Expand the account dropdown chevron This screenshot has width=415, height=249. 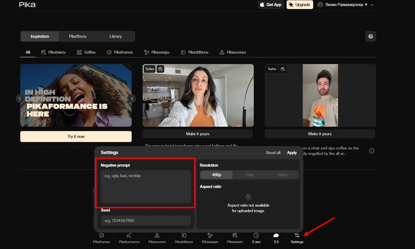[x=372, y=5]
